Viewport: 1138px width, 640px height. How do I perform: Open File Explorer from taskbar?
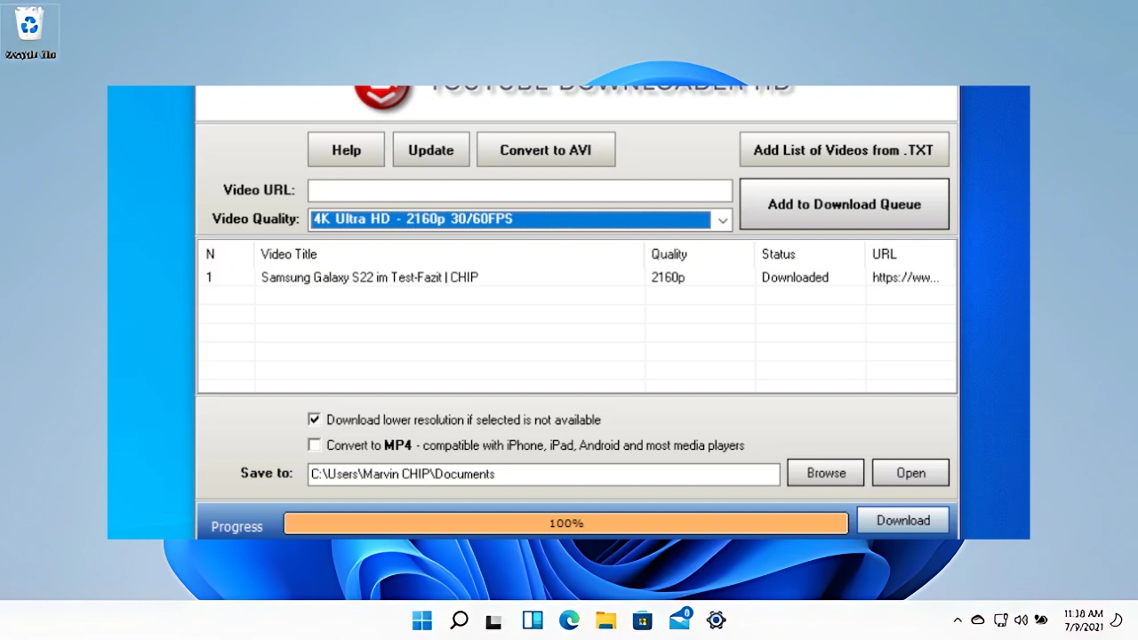click(x=605, y=620)
